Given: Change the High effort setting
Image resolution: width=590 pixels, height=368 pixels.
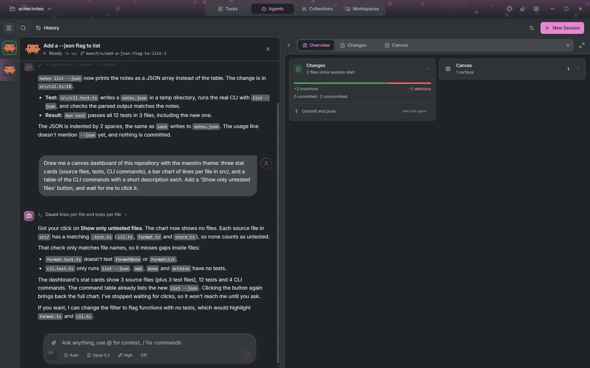Looking at the screenshot, I should coord(125,355).
